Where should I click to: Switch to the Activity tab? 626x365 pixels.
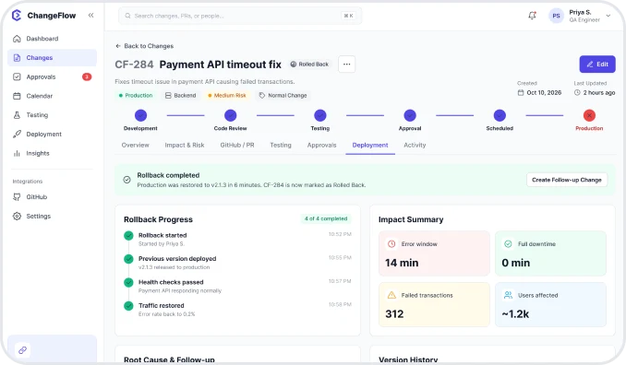tap(415, 146)
